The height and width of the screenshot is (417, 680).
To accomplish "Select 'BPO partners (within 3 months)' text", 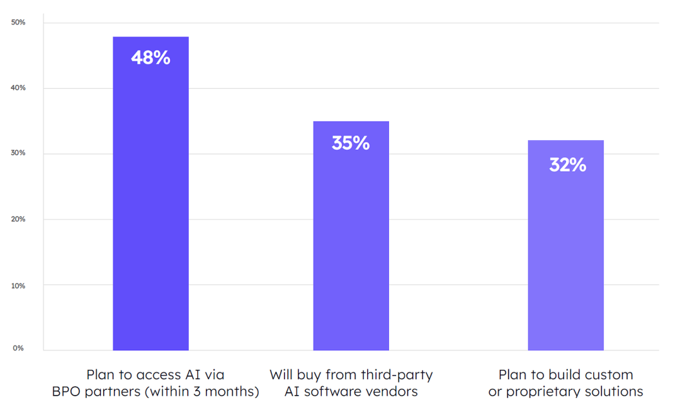I will 156,391.
